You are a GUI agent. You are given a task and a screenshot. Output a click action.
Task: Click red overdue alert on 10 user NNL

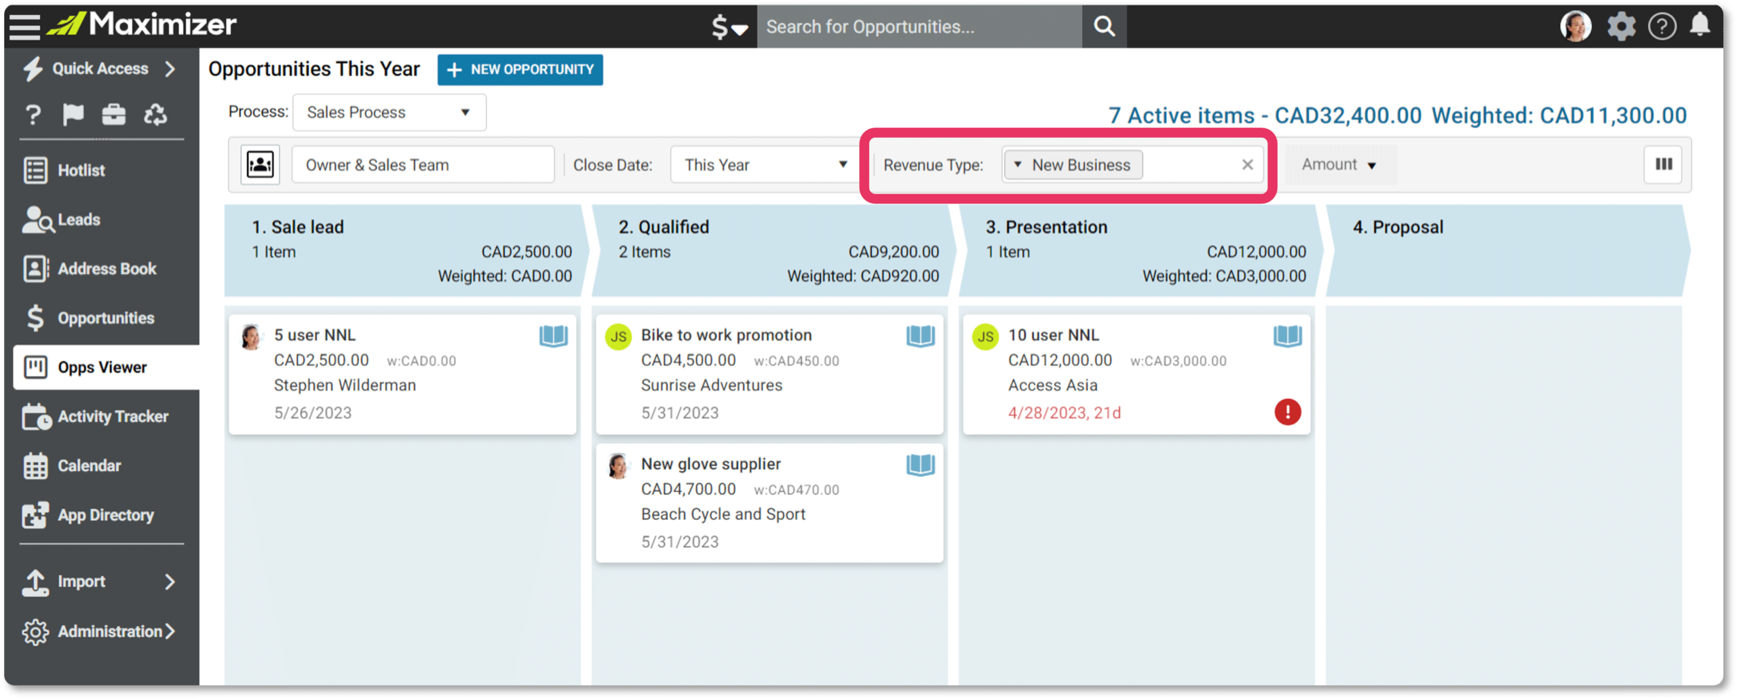point(1287,412)
